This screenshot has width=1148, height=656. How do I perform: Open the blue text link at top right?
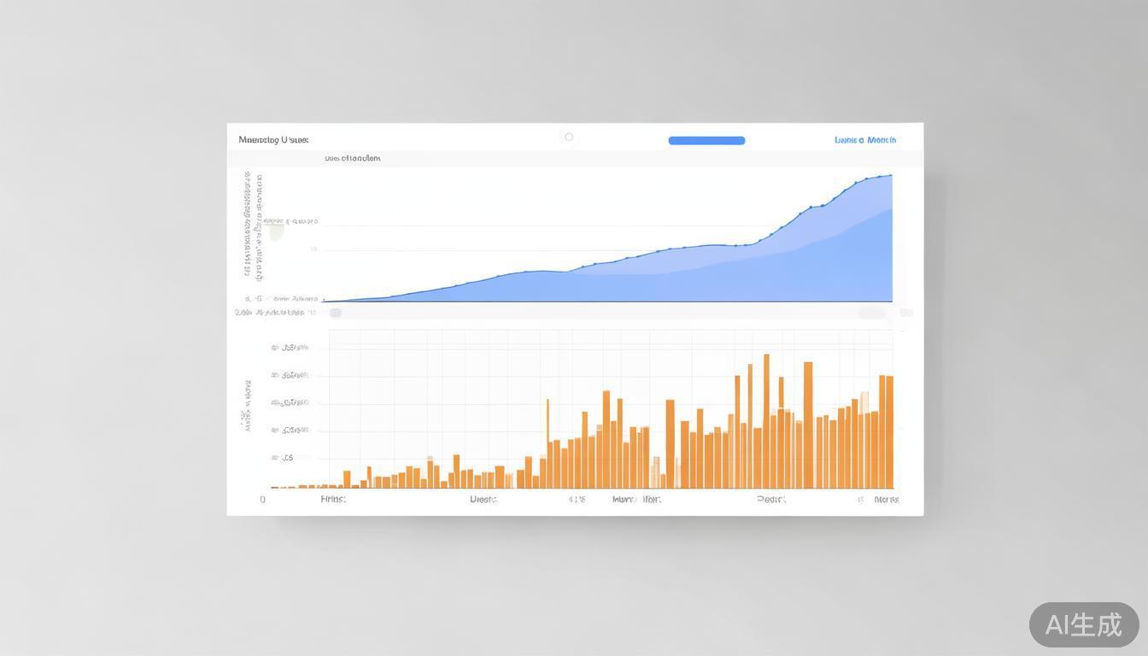pyautogui.click(x=864, y=140)
